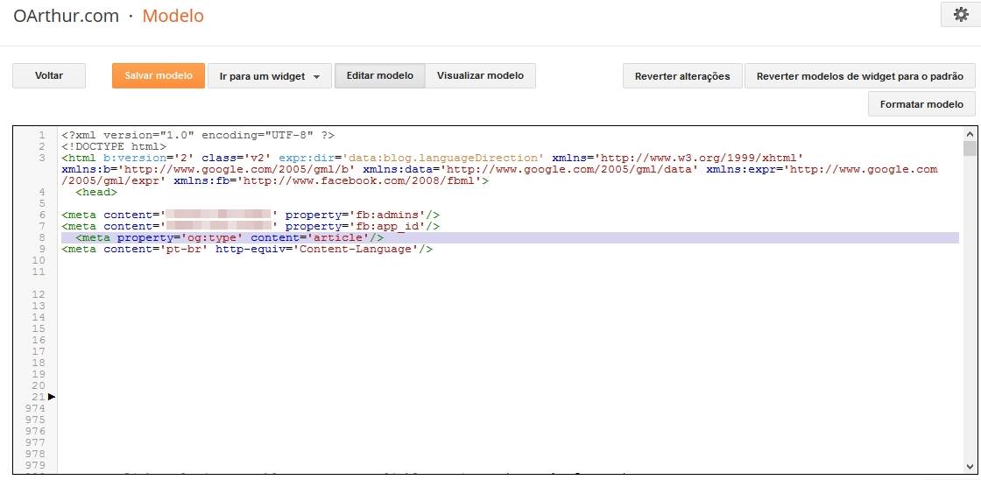Place cursor in the og:type meta line
The width and height of the screenshot is (981, 480).
click(x=510, y=237)
